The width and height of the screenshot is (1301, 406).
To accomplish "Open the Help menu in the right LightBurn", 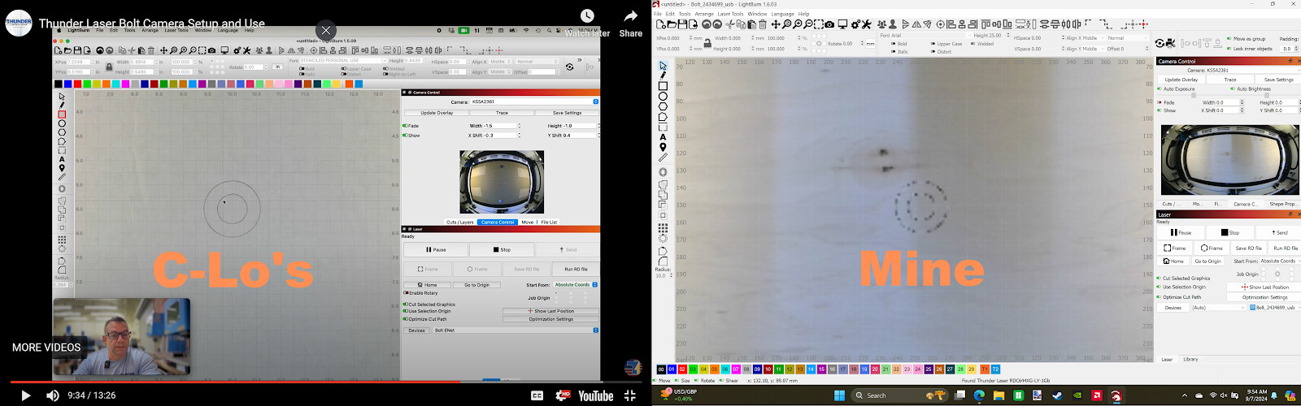I will [803, 14].
